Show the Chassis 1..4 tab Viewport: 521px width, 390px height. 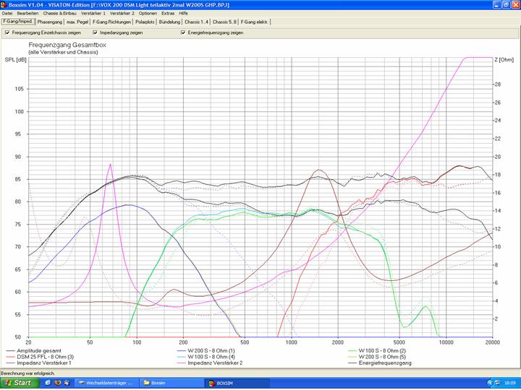point(198,22)
